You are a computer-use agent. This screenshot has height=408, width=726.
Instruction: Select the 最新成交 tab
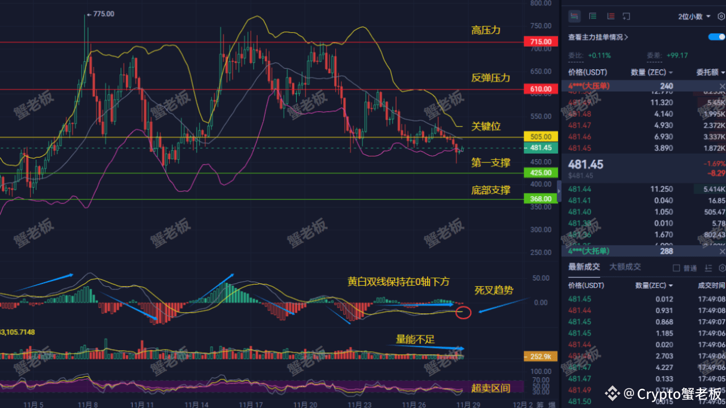[584, 267]
